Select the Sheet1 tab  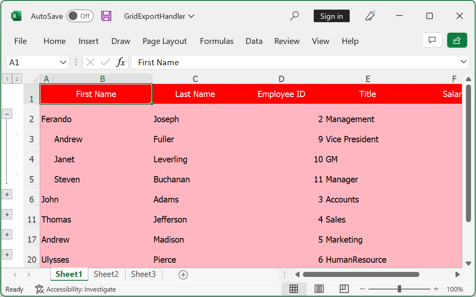[x=69, y=274]
